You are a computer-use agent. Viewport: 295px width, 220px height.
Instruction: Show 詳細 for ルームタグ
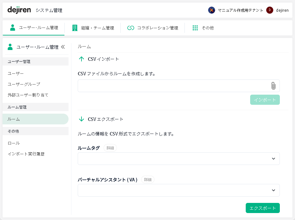[x=110, y=148]
